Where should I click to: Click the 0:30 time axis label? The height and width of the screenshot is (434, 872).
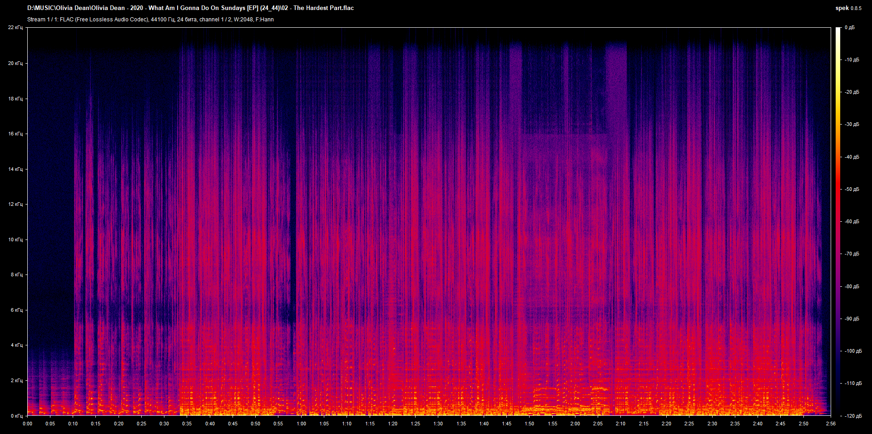[x=164, y=424]
